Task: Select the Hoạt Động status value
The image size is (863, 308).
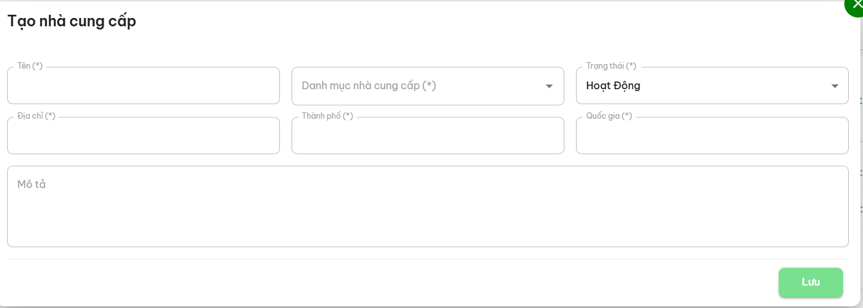Action: click(613, 86)
